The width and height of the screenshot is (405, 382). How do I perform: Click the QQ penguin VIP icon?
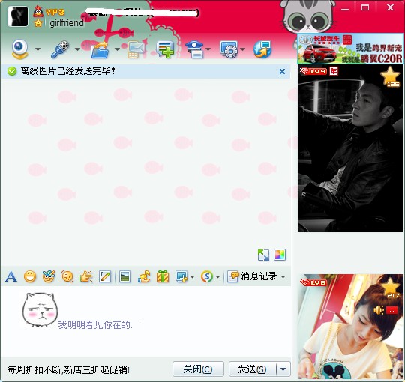[x=38, y=11]
